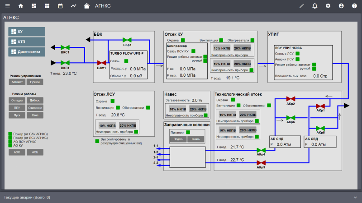Screen dimensions: 362x203
Task: Click Охрана indicator in Отсек КУ
Action: click(x=183, y=40)
